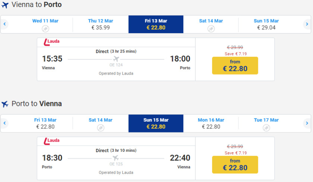Show earlier return dates with left arrow

point(4,123)
